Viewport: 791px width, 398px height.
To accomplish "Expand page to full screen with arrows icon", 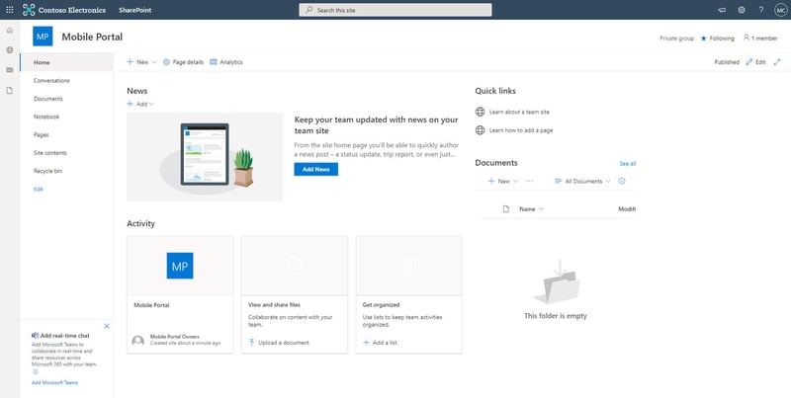I will (x=777, y=62).
